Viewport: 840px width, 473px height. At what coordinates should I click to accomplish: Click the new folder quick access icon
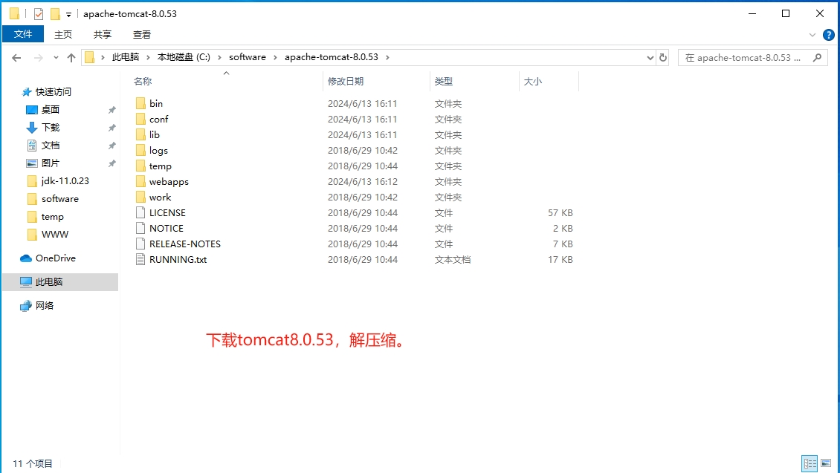click(x=55, y=14)
